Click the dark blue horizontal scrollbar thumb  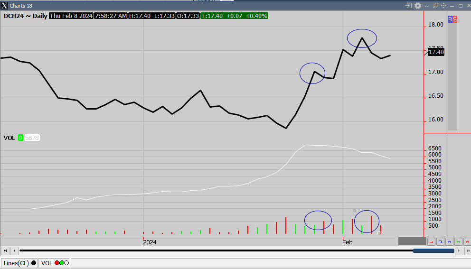tap(433, 250)
